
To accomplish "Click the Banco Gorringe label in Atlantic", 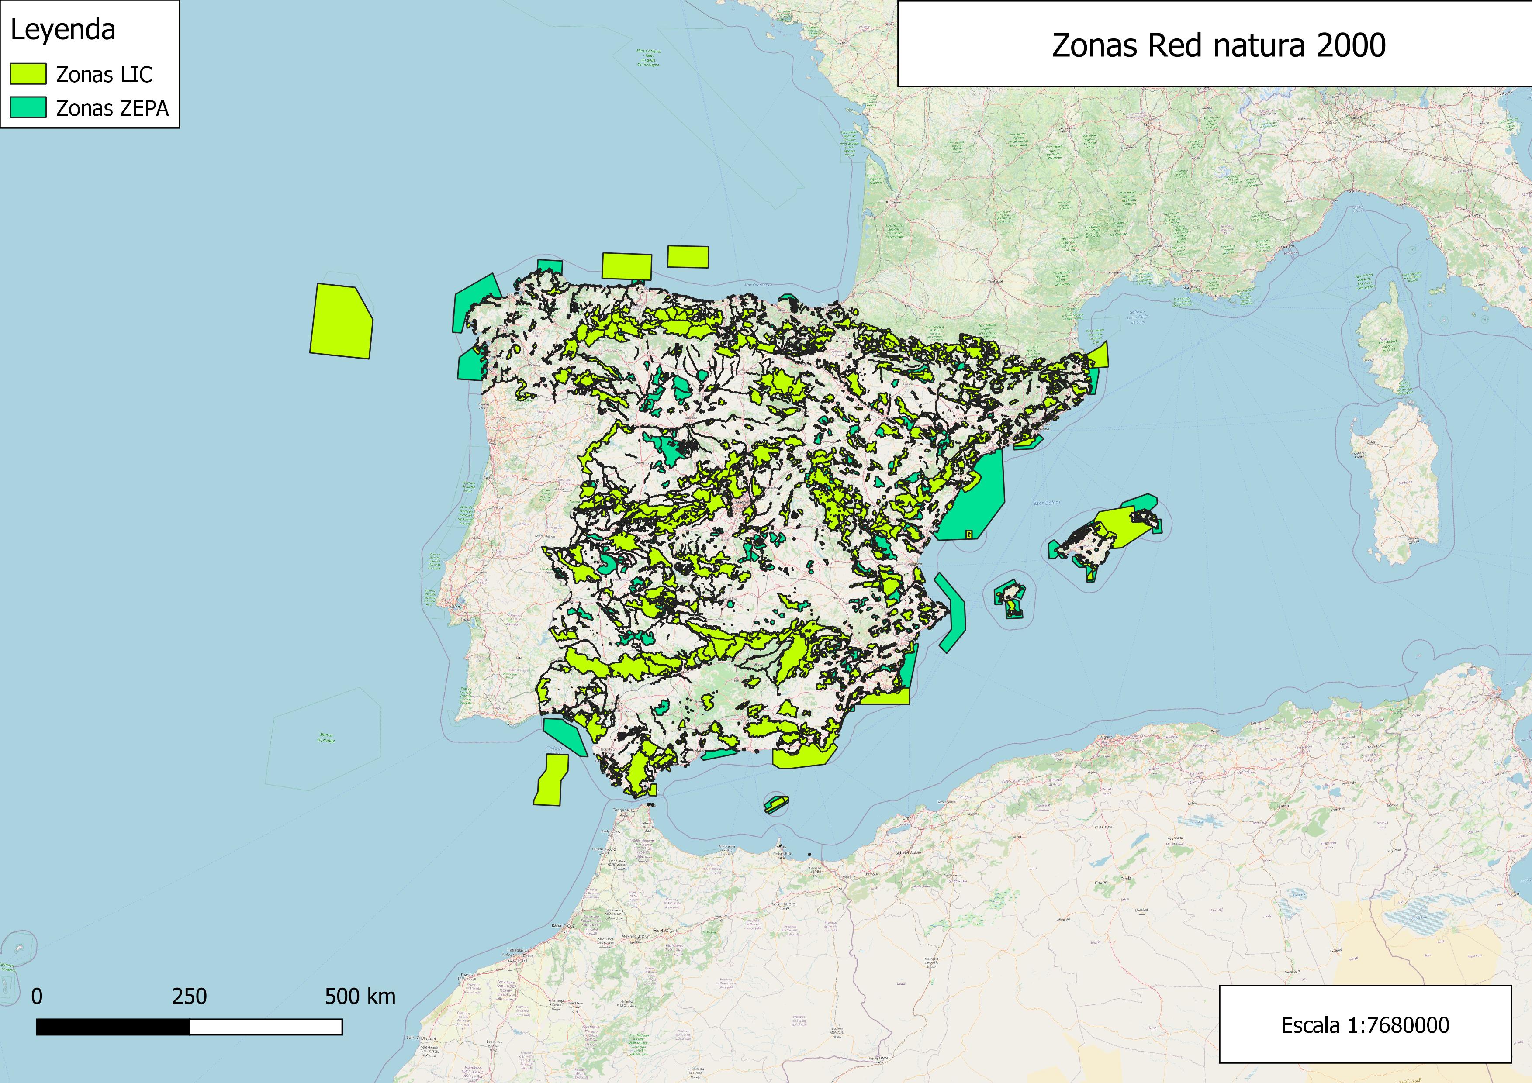I will click(325, 738).
